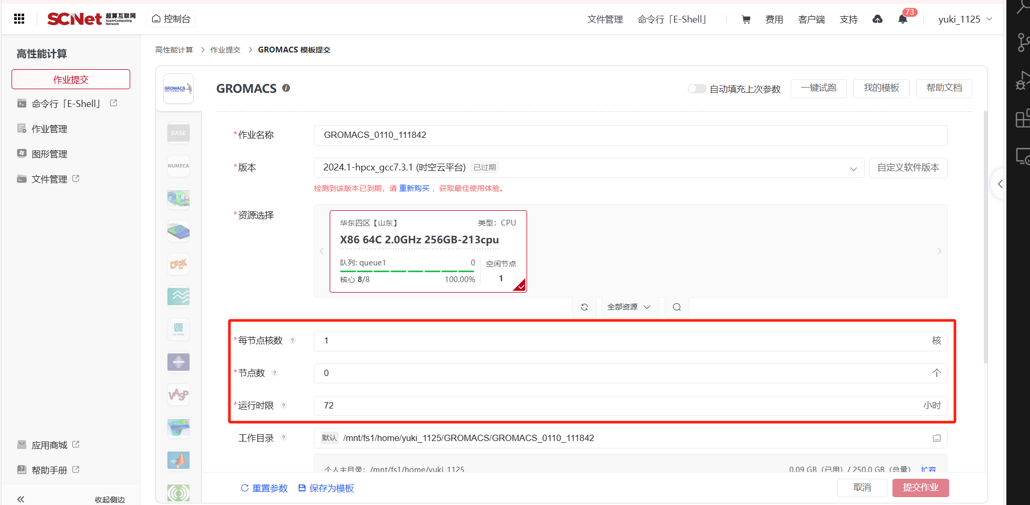Open 客户端 in top navigation
This screenshot has height=505, width=1030.
tap(812, 19)
